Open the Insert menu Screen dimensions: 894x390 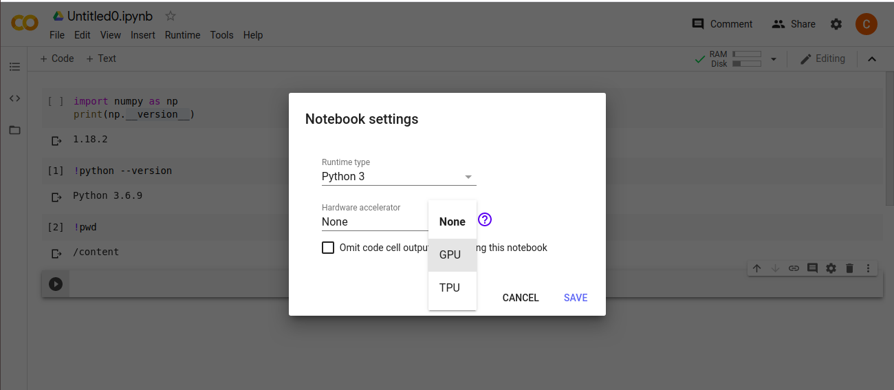tap(143, 35)
